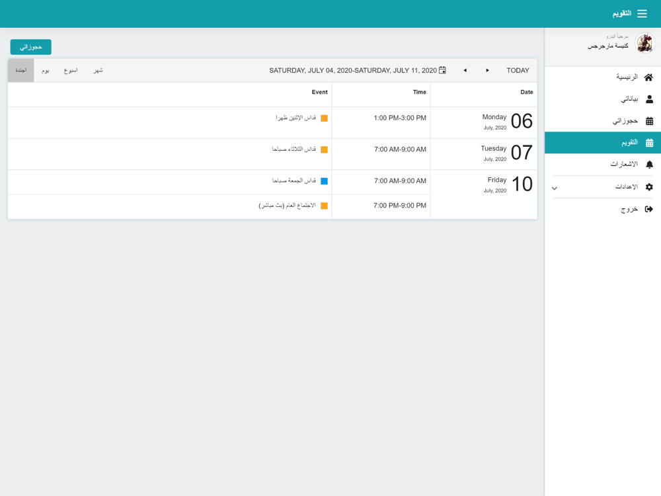The height and width of the screenshot is (496, 661).
Task: Open الاشعارات menu item
Action: point(603,165)
